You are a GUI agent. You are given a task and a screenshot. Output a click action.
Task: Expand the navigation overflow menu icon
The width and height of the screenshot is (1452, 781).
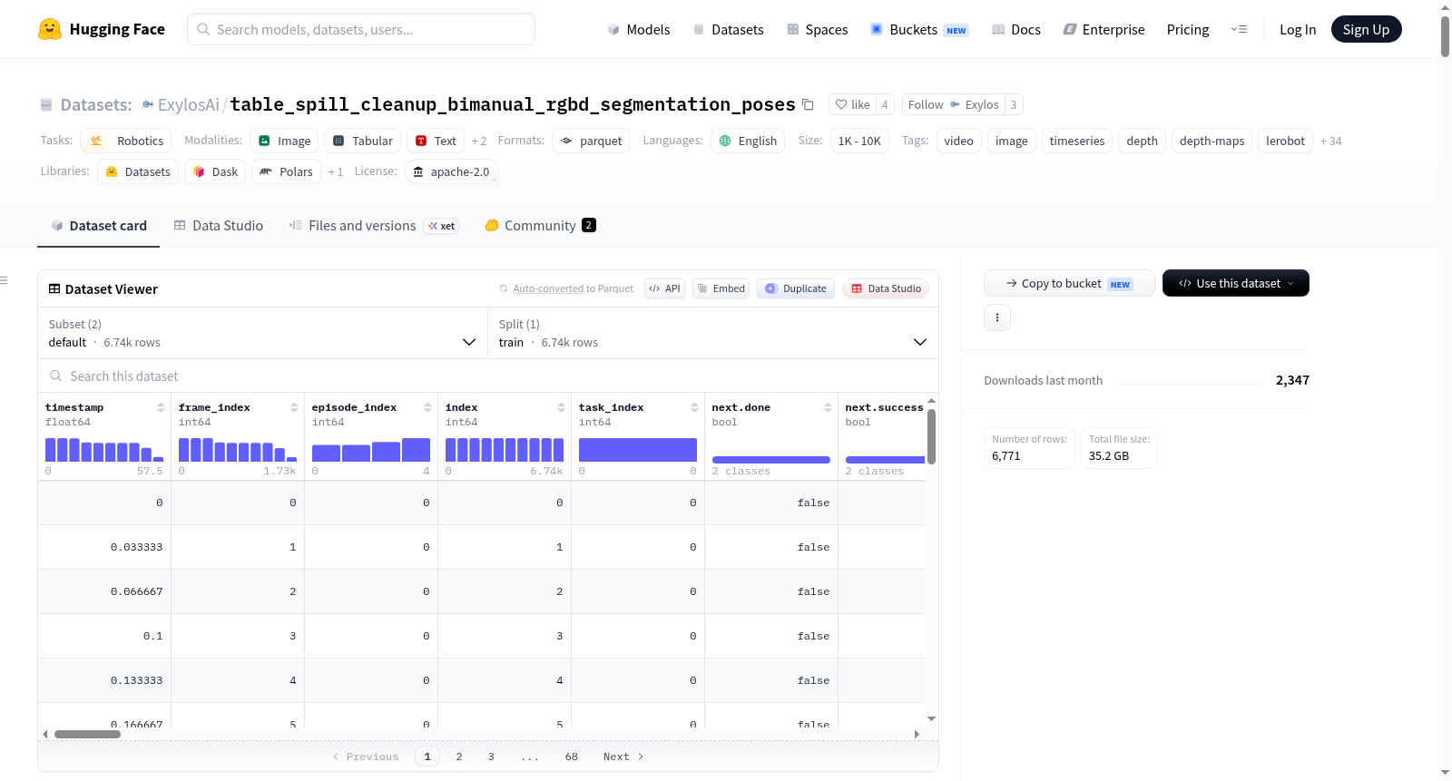[1239, 29]
